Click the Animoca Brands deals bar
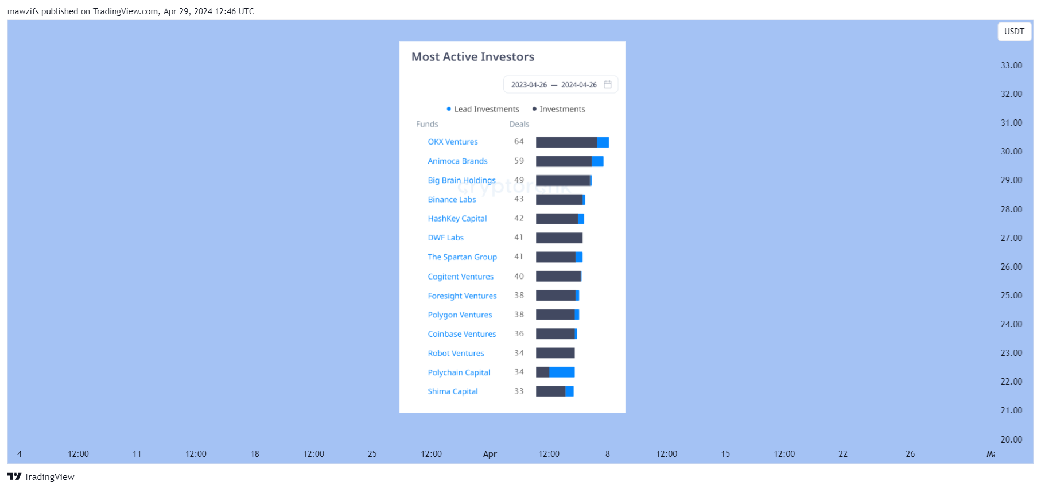The image size is (1041, 489). pyautogui.click(x=569, y=161)
